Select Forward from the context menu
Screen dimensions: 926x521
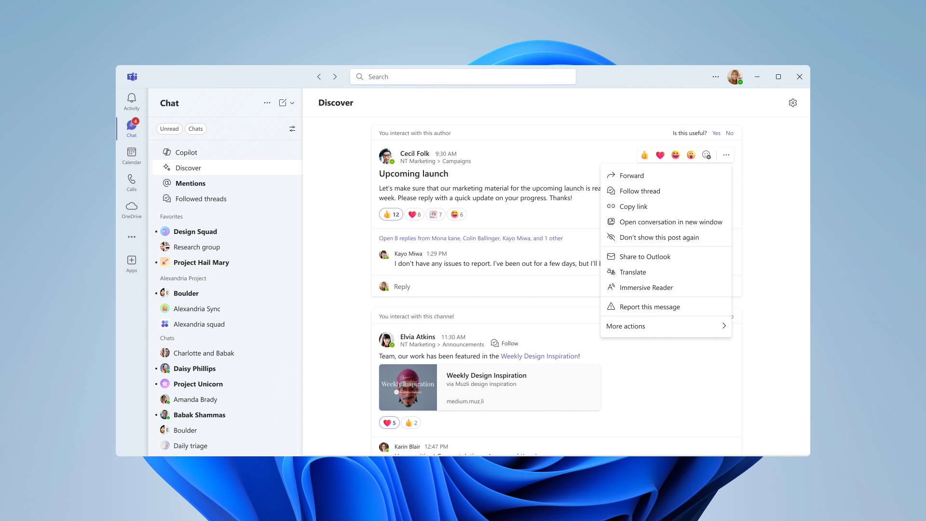tap(631, 175)
